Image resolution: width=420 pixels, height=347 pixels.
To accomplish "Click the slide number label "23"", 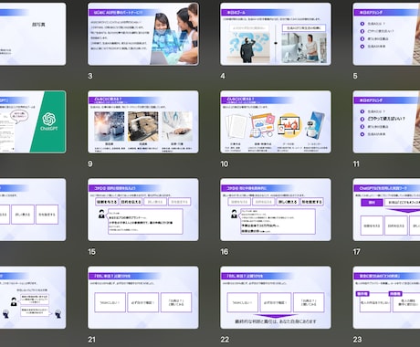I will (357, 340).
